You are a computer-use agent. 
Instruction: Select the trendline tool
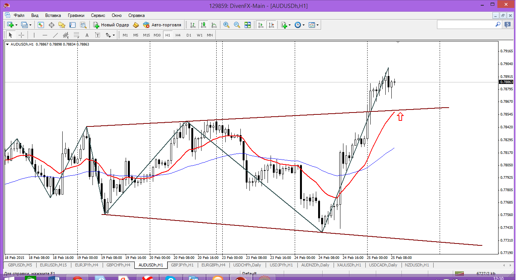[x=55, y=35]
